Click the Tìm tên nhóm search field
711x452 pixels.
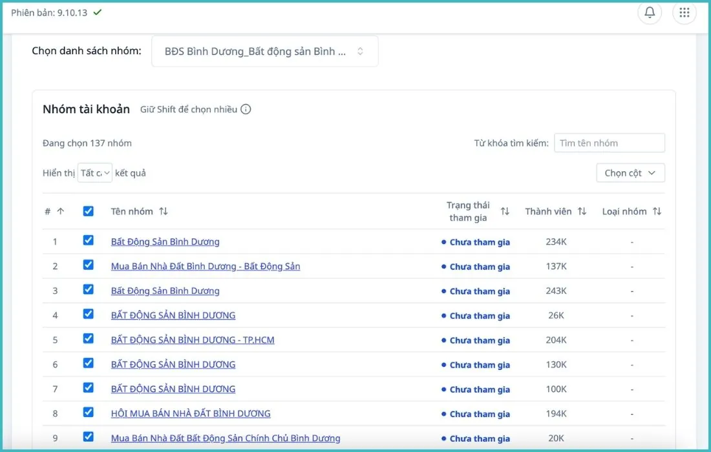point(610,143)
